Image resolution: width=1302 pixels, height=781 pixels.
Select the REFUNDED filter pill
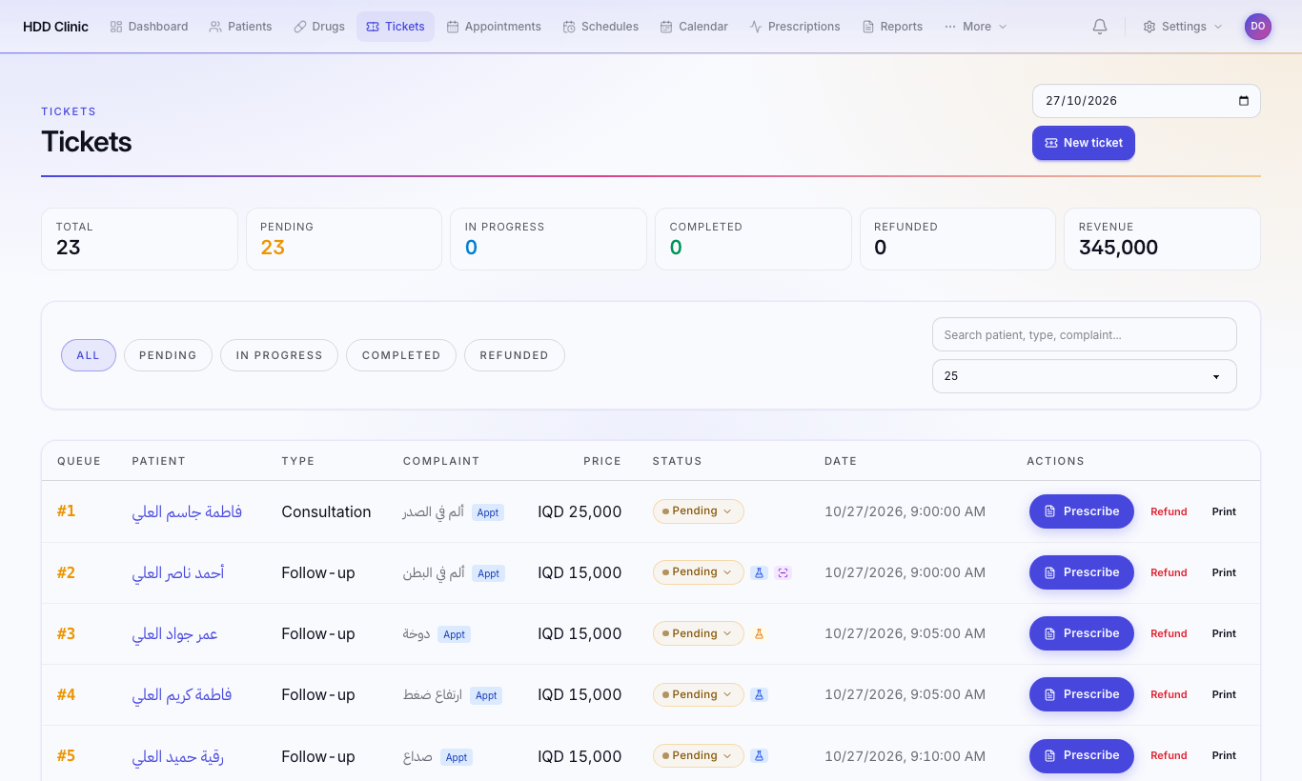click(515, 355)
